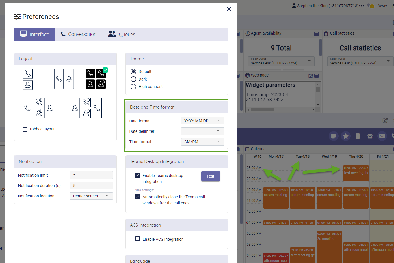
Task: Click the Notification limit input field
Action: pyautogui.click(x=91, y=175)
